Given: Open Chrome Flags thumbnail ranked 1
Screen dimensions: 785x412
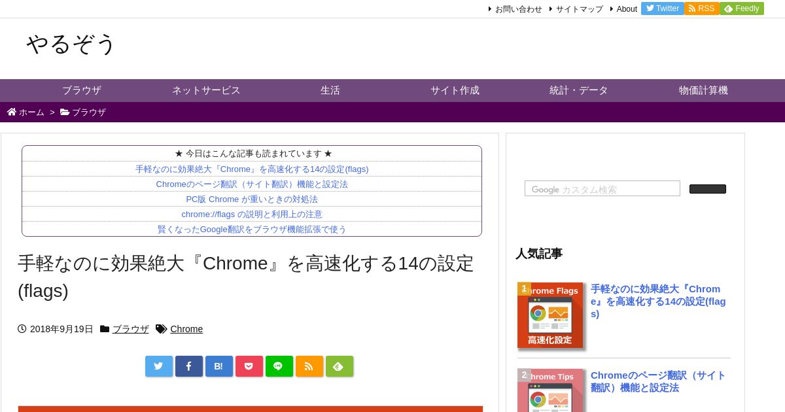Looking at the screenshot, I should click(550, 315).
